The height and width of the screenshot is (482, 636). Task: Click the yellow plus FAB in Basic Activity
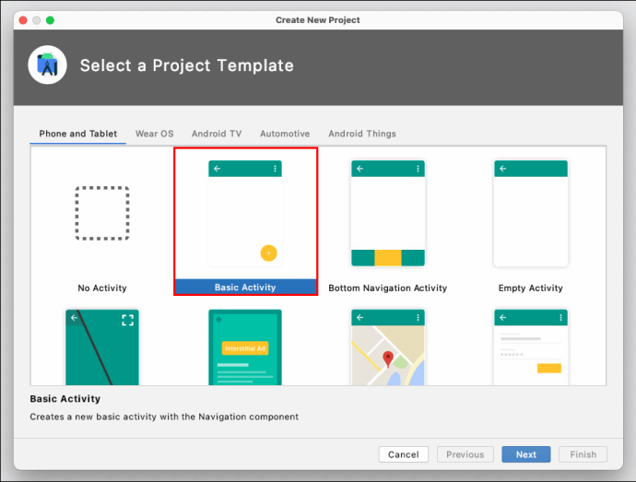click(x=268, y=253)
